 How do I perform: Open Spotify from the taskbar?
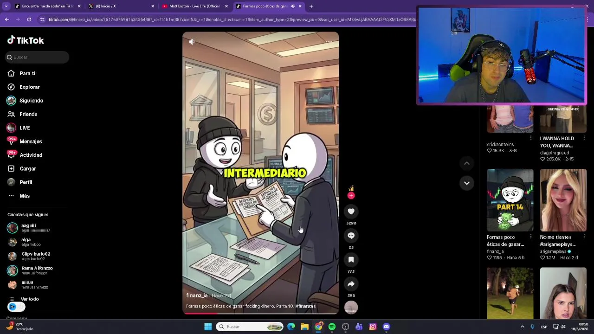click(x=332, y=327)
